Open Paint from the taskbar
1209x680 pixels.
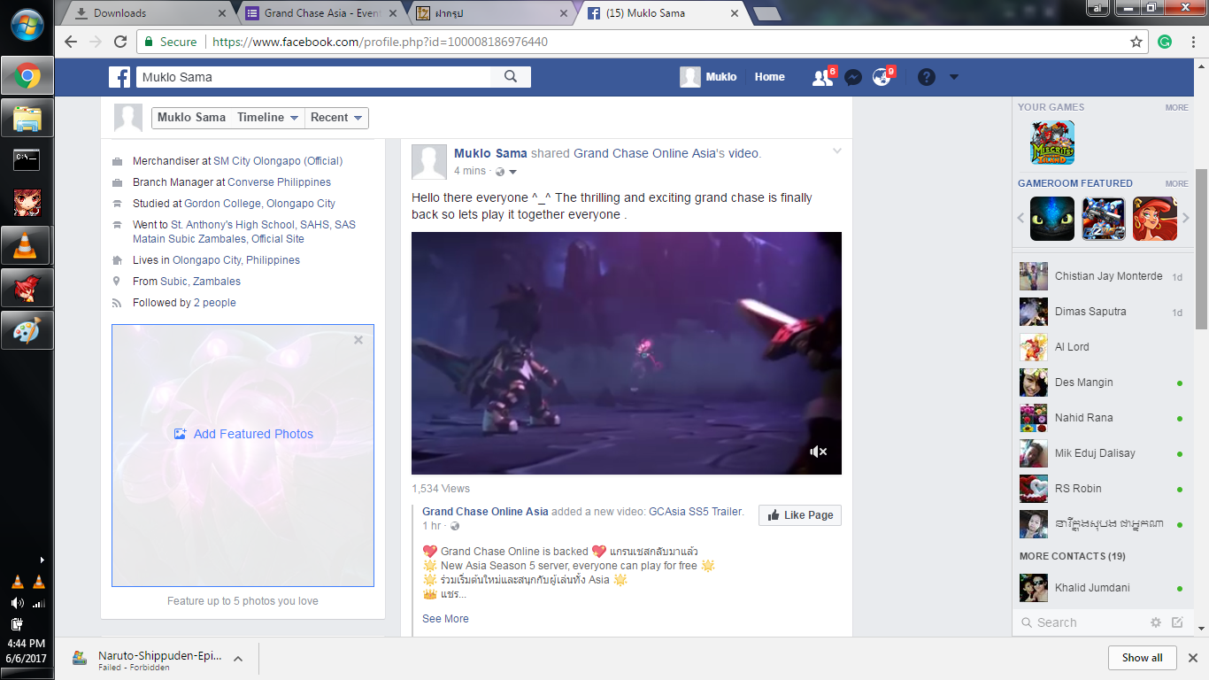pos(27,330)
